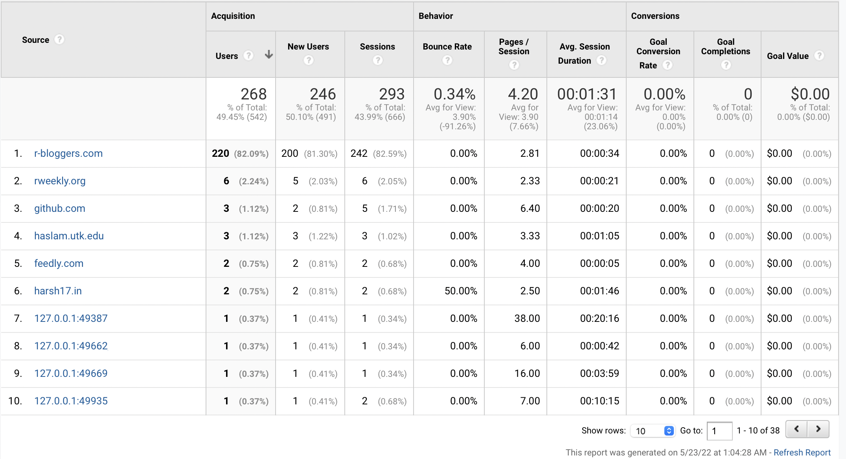
Task: Click the Avg. Session Duration help icon
Action: tap(601, 61)
